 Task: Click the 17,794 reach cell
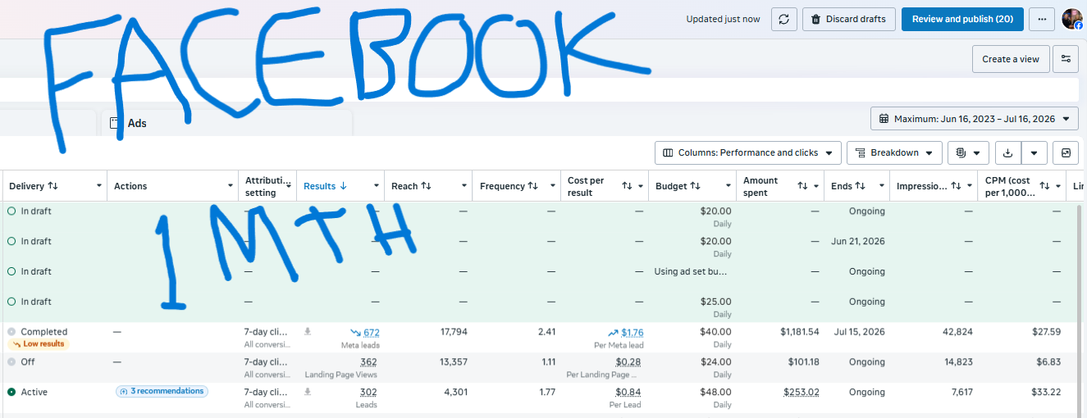pyautogui.click(x=454, y=332)
